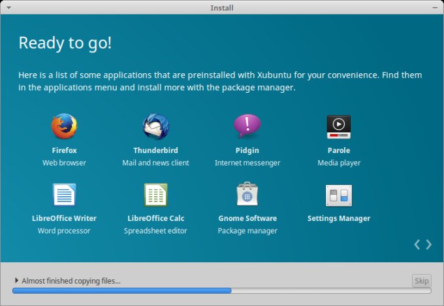The width and height of the screenshot is (444, 306).
Task: Click the 'Package manager' caption
Action: [x=247, y=231]
